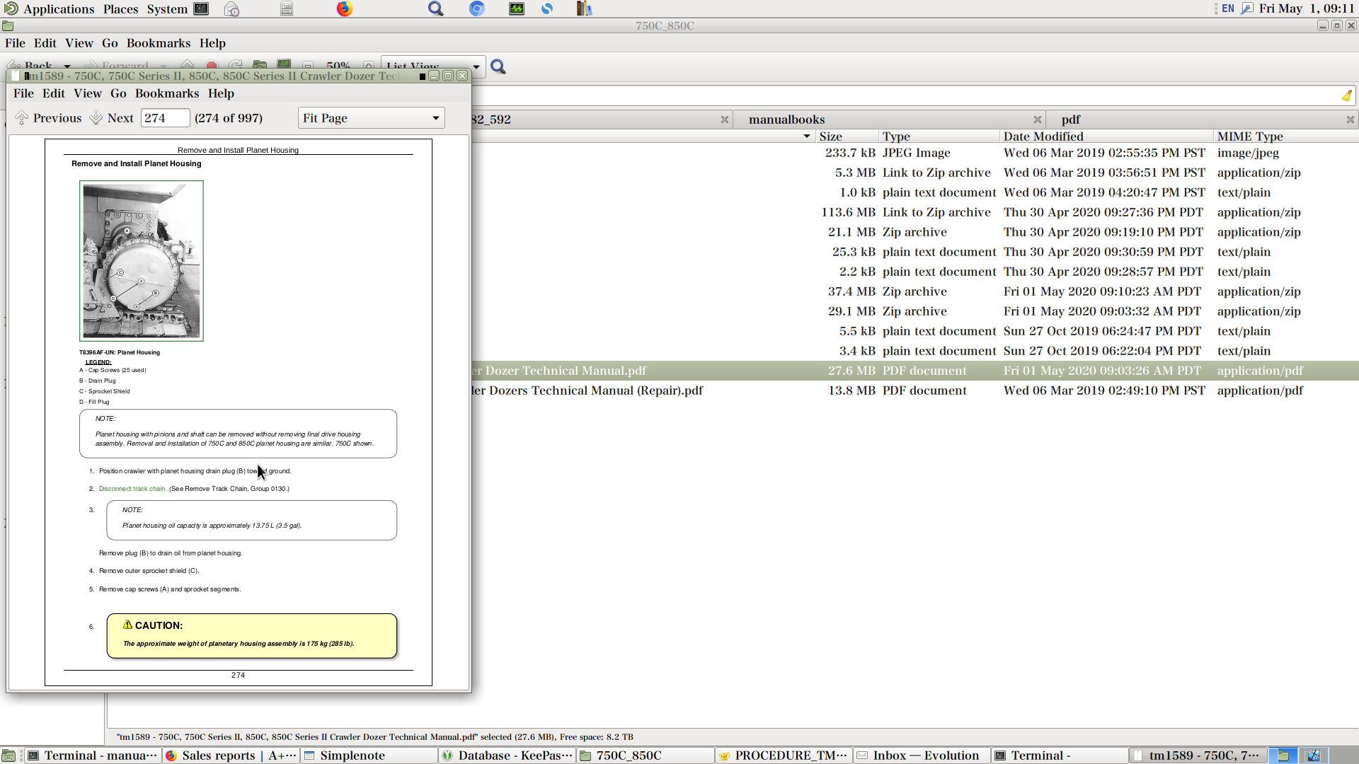Switch to the manualbooks tab
This screenshot has height=764, width=1359.
click(x=787, y=120)
